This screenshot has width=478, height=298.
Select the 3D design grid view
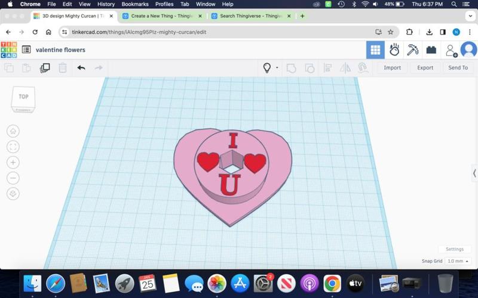pos(375,50)
